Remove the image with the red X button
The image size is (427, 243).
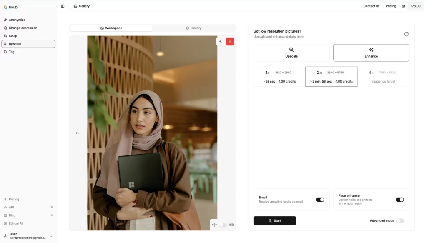pyautogui.click(x=230, y=42)
